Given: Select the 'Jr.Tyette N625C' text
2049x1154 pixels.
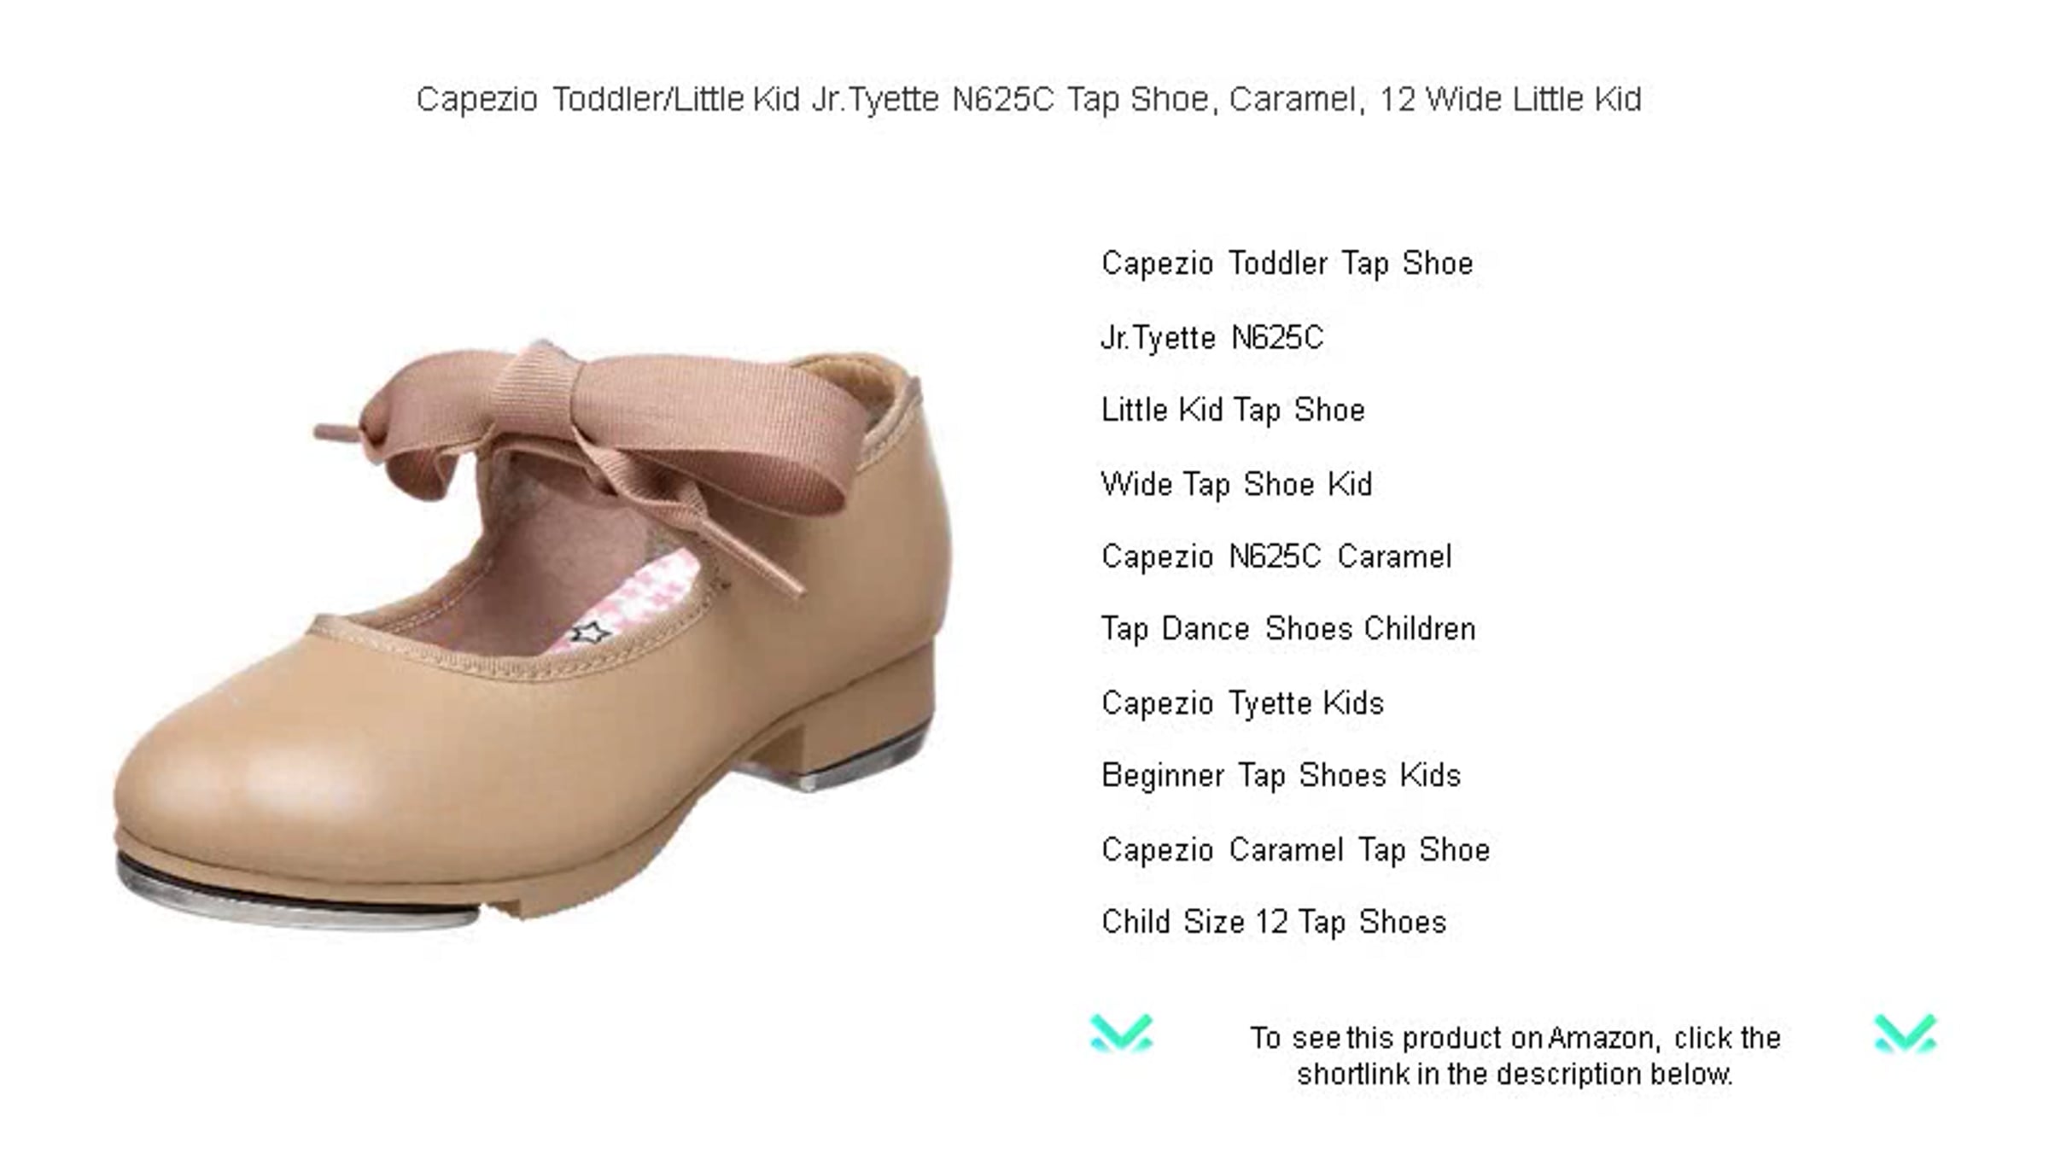Looking at the screenshot, I should pyautogui.click(x=1212, y=338).
